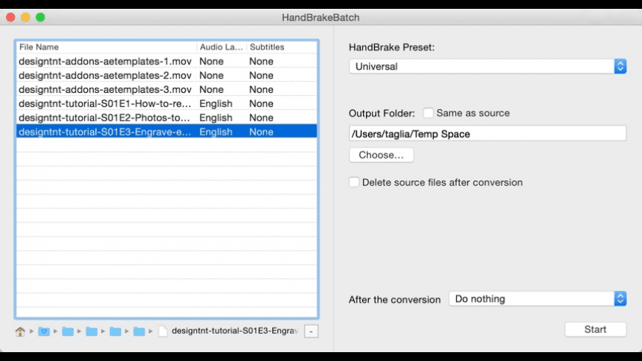Click the document file icon in path bar
The width and height of the screenshot is (642, 361).
coord(163,331)
